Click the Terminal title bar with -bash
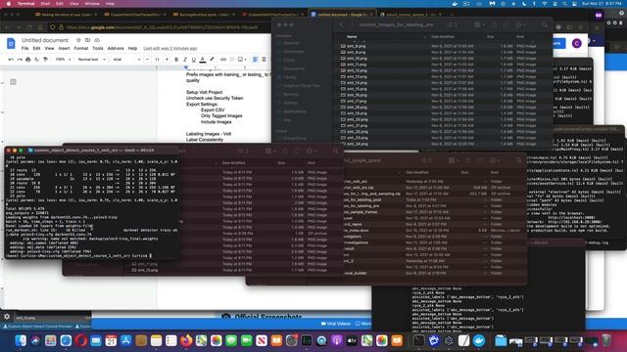This screenshot has width=627, height=352. 91,150
